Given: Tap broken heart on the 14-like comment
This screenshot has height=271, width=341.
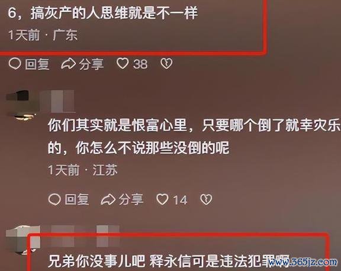Looking at the screenshot, I should (x=206, y=199).
